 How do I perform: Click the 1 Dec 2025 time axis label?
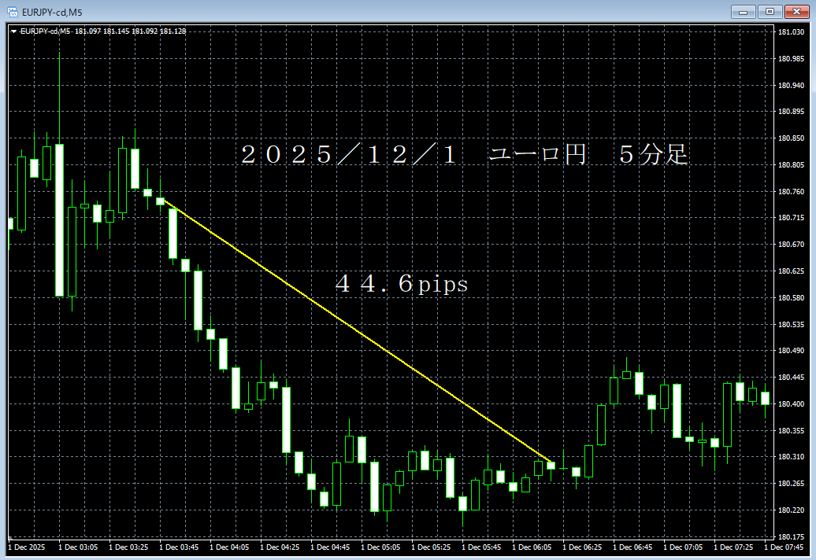pos(28,546)
